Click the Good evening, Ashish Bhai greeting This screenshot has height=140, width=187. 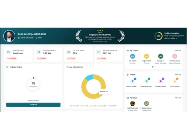(32, 34)
